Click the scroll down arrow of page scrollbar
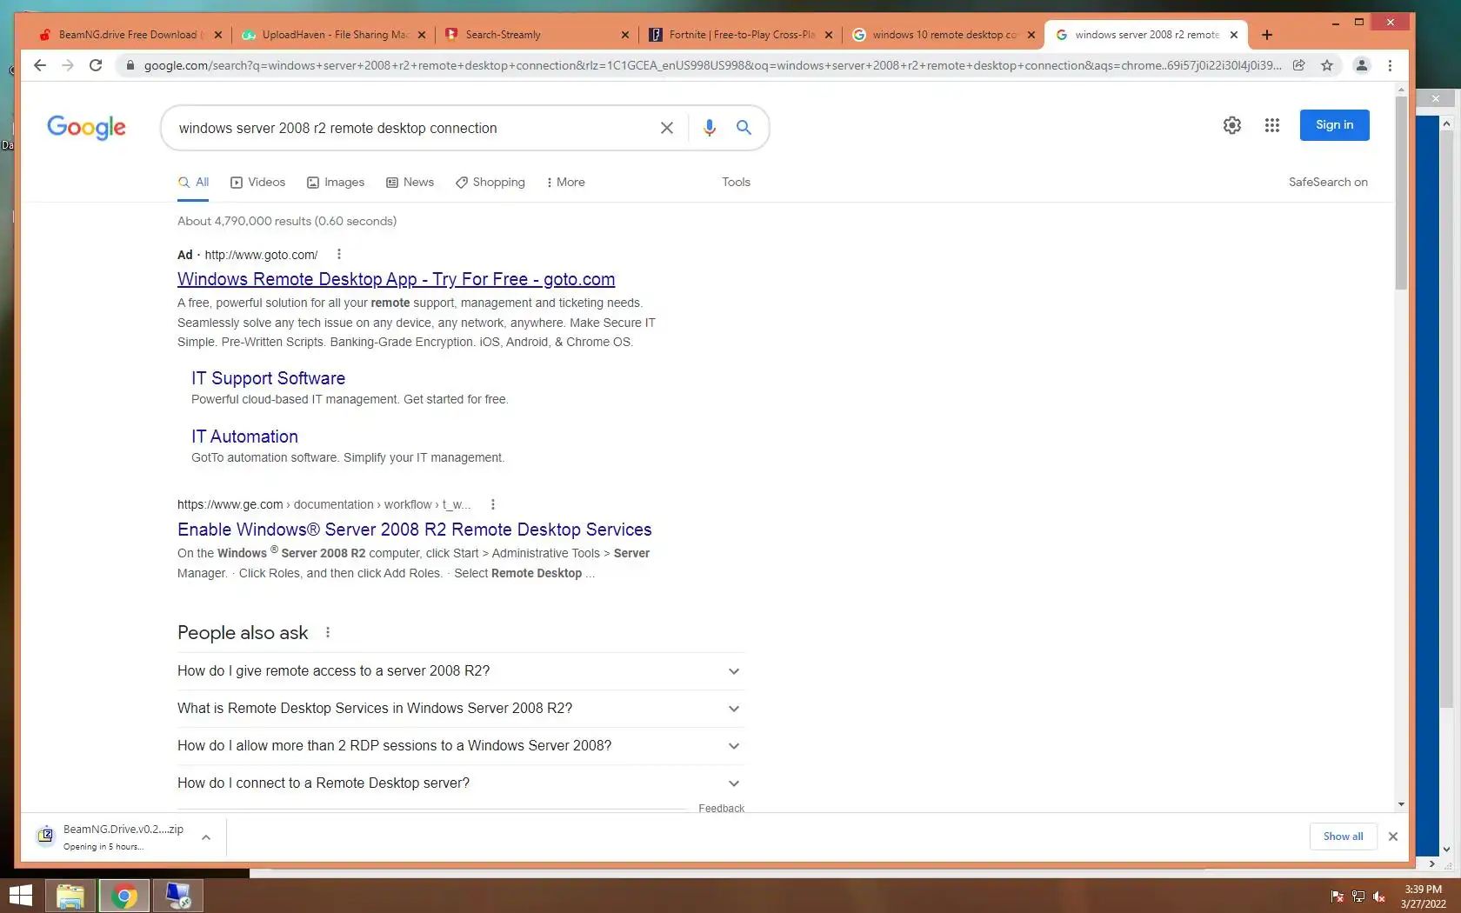The height and width of the screenshot is (913, 1461). [1400, 805]
